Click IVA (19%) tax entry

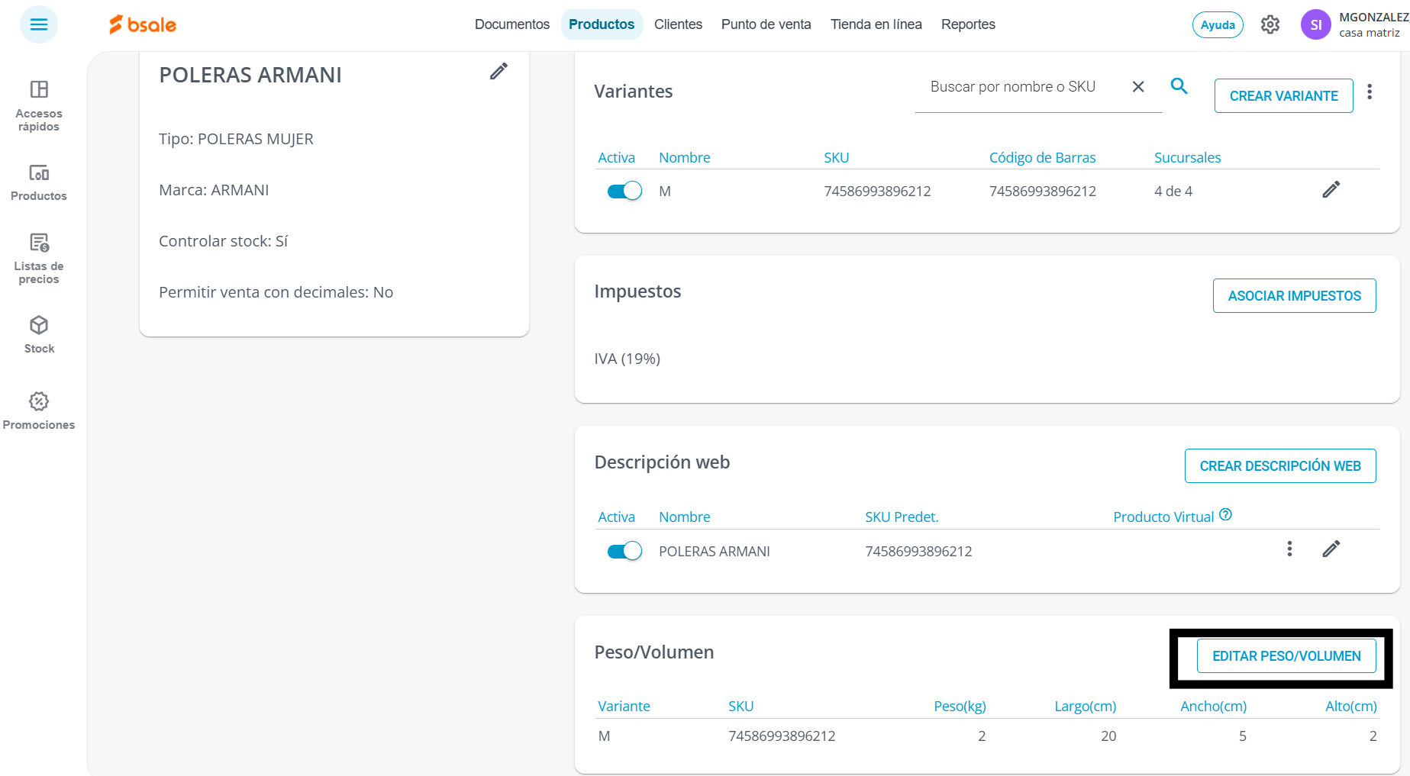coord(628,359)
